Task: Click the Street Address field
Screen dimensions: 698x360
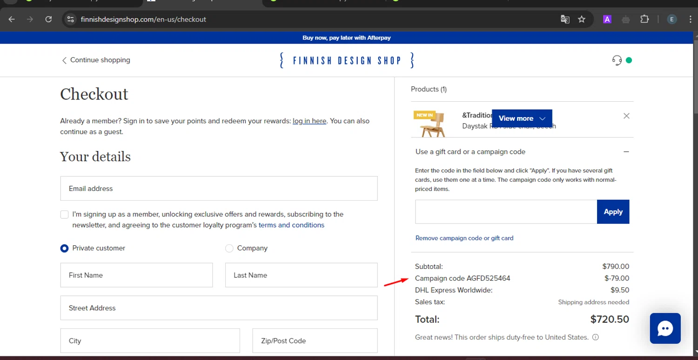Action: (219, 308)
